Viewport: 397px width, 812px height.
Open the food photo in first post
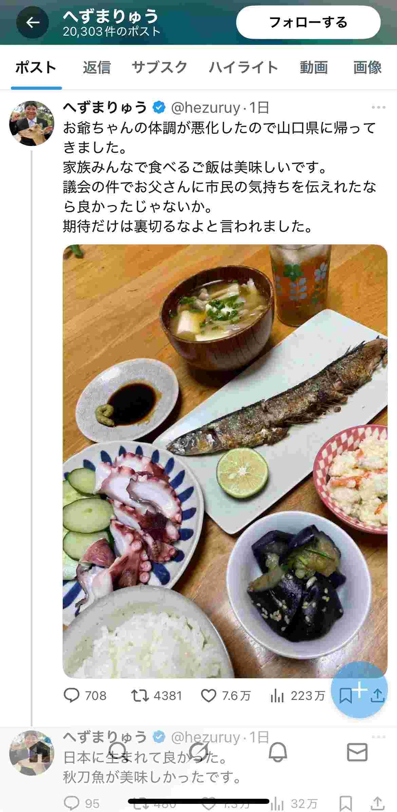tap(225, 461)
